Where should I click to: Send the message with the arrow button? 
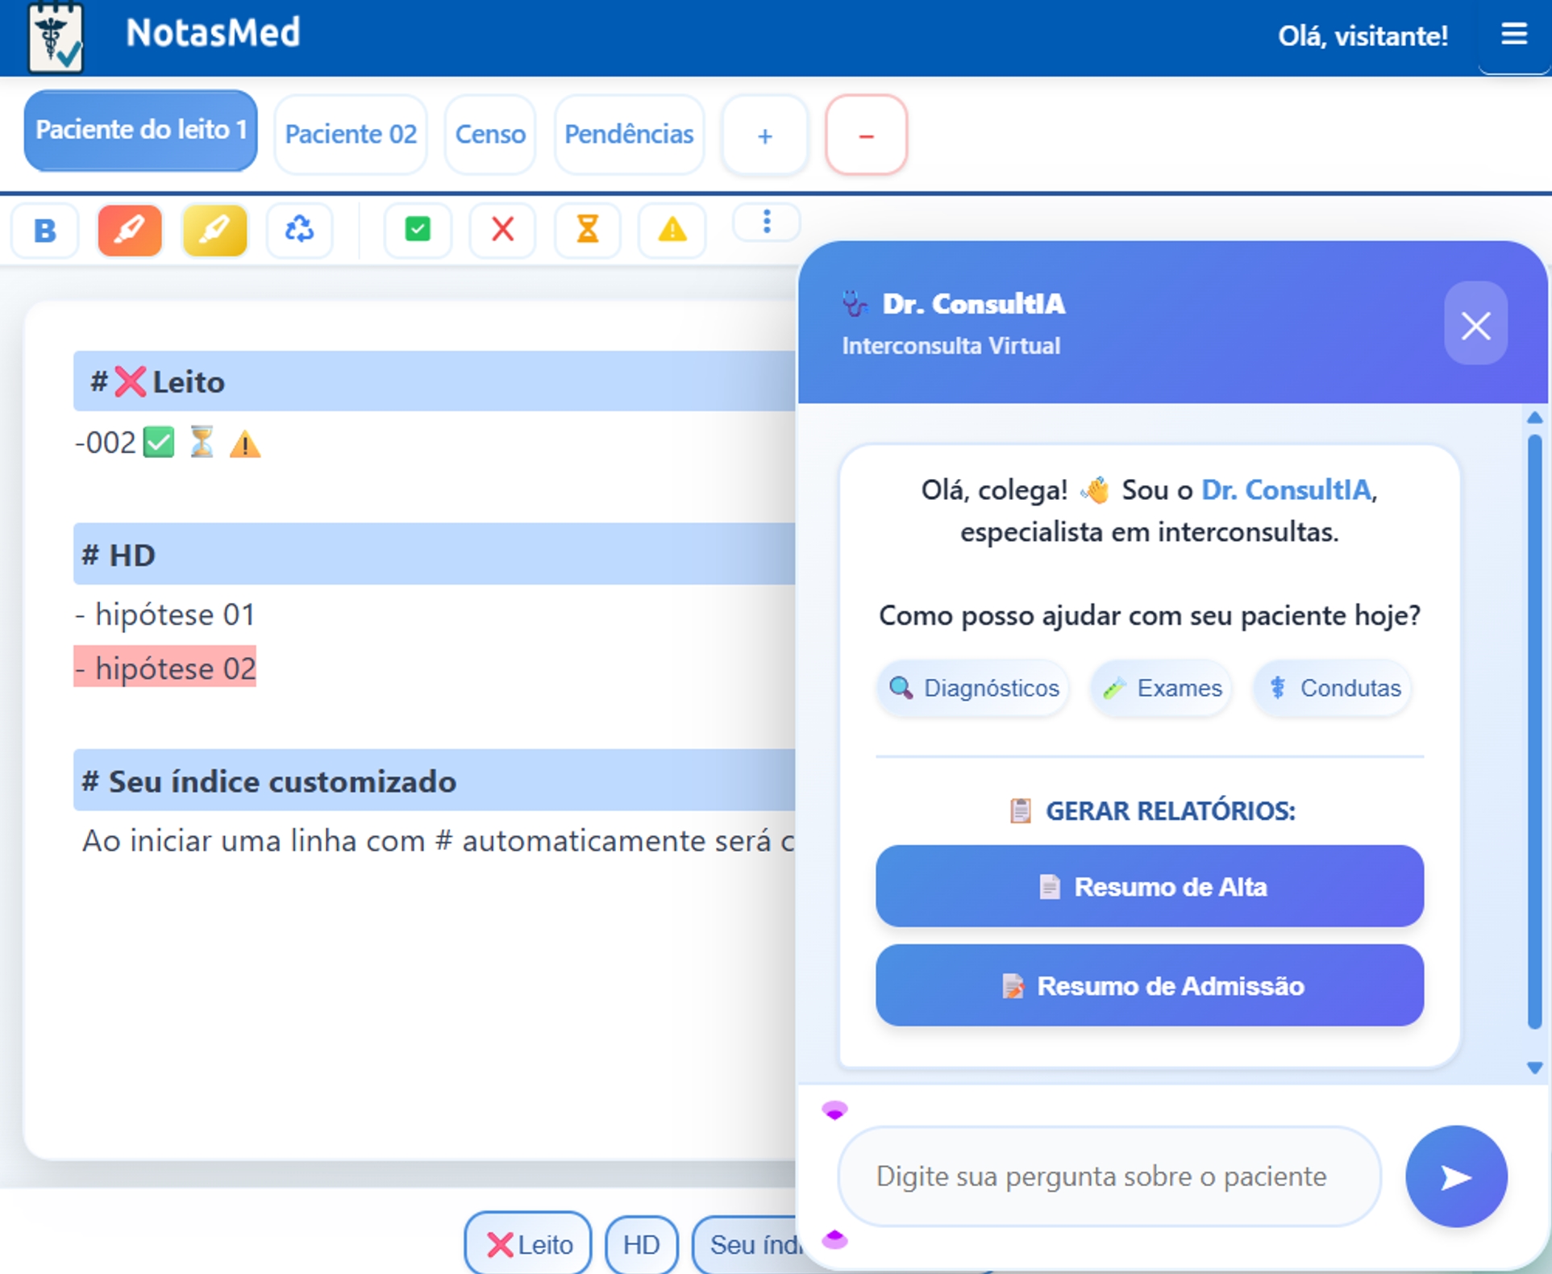pos(1455,1176)
